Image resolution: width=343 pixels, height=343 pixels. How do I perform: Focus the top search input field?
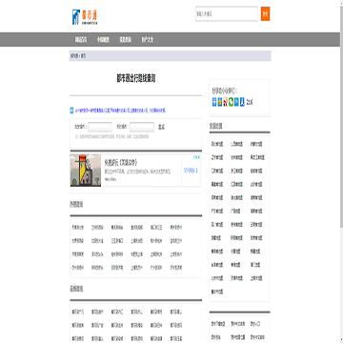[227, 14]
